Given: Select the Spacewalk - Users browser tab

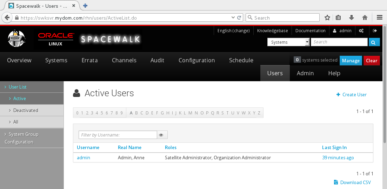Looking at the screenshot, I should (41, 6).
